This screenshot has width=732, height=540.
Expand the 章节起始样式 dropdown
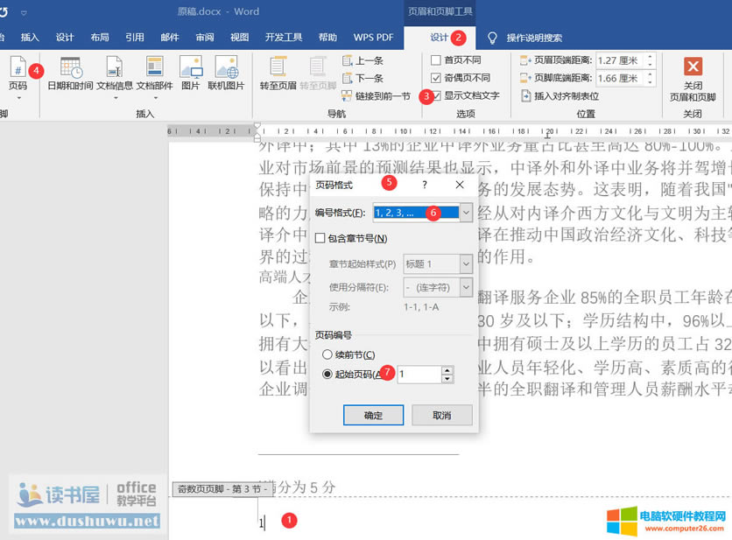click(466, 263)
